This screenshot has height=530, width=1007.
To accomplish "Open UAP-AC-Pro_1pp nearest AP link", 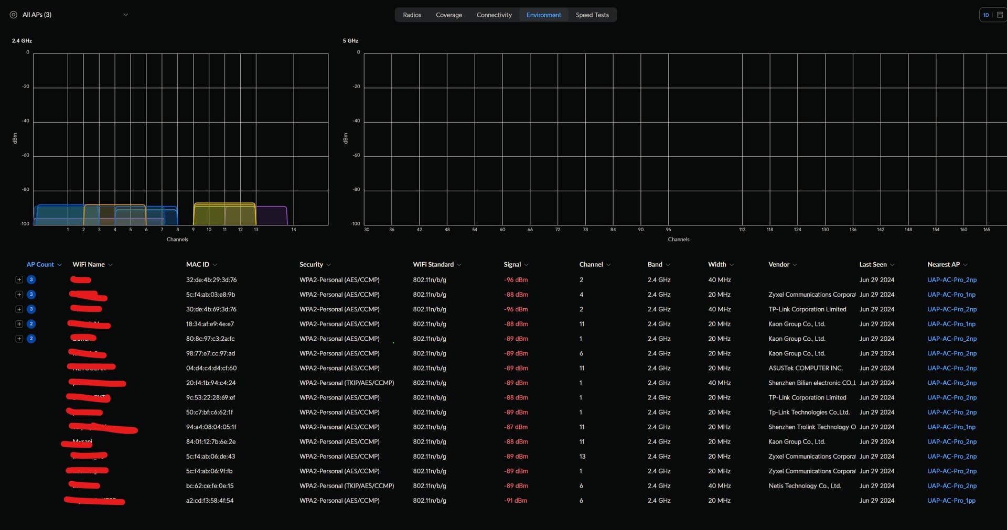I will click(x=951, y=501).
